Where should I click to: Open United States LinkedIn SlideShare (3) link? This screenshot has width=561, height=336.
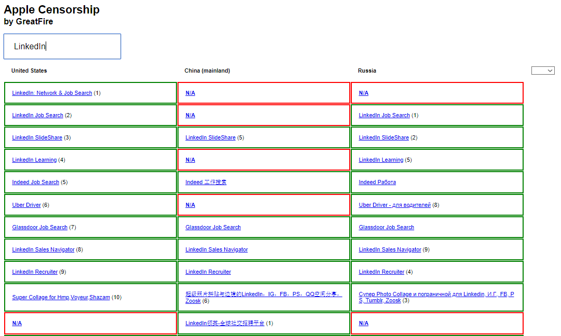(x=37, y=137)
